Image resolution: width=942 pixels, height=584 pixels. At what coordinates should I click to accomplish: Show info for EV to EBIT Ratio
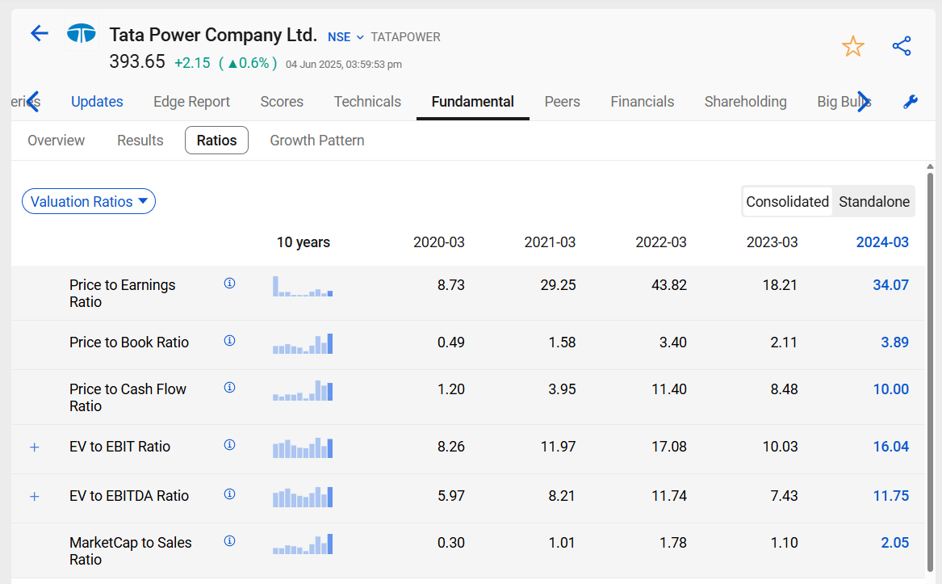click(229, 444)
